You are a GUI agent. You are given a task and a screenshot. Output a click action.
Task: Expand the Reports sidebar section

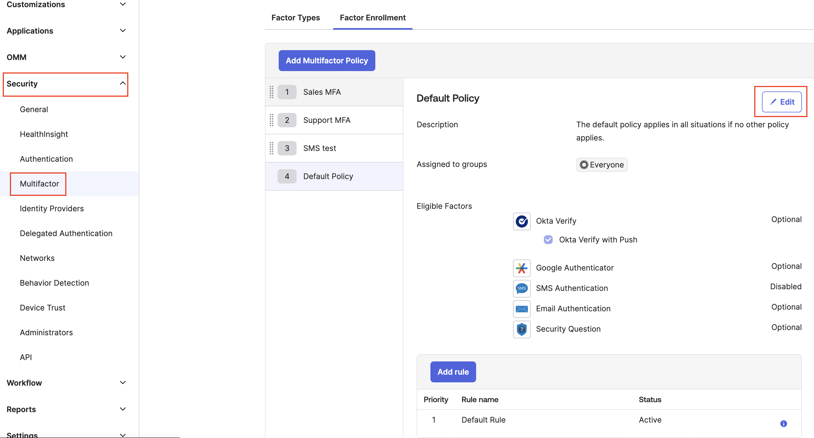point(123,409)
